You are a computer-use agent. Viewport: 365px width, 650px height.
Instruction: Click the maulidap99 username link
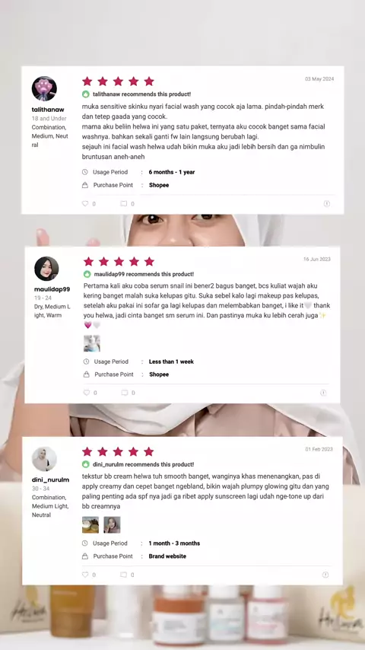[52, 289]
